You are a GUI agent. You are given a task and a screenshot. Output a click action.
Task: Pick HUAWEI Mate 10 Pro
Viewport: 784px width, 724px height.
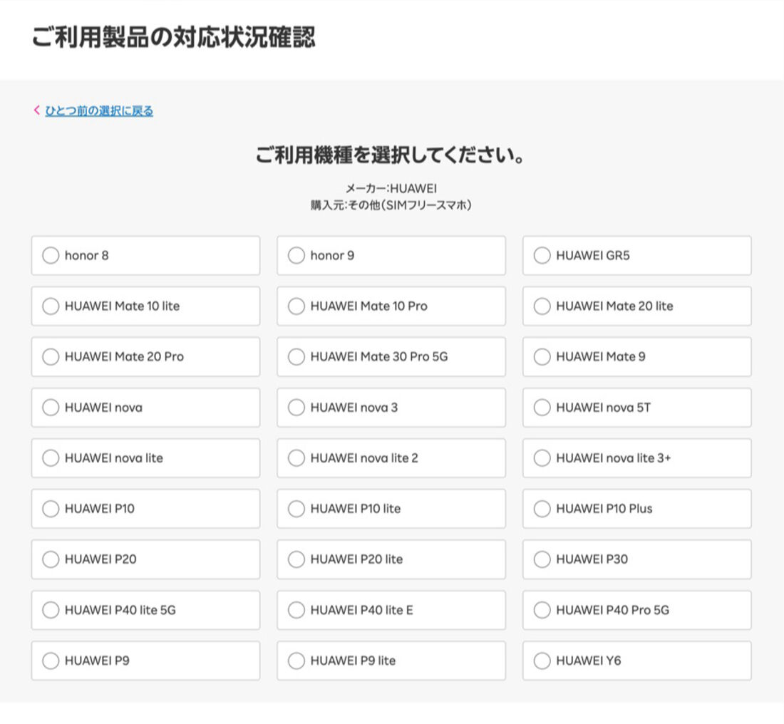click(x=391, y=306)
